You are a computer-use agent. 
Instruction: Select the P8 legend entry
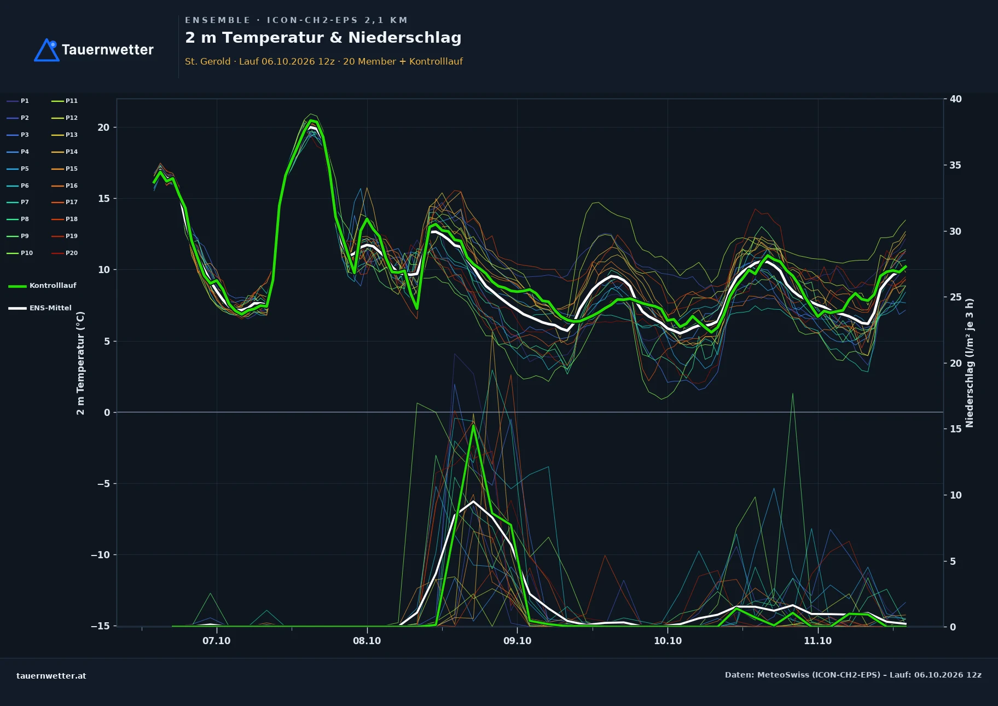pos(18,219)
